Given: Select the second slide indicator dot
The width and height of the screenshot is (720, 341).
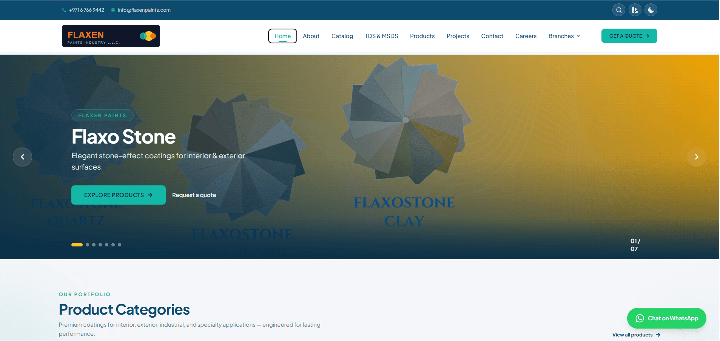Looking at the screenshot, I should [88, 245].
